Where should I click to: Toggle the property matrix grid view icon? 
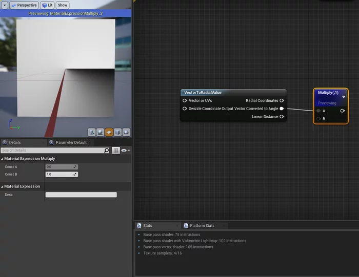[x=116, y=150]
